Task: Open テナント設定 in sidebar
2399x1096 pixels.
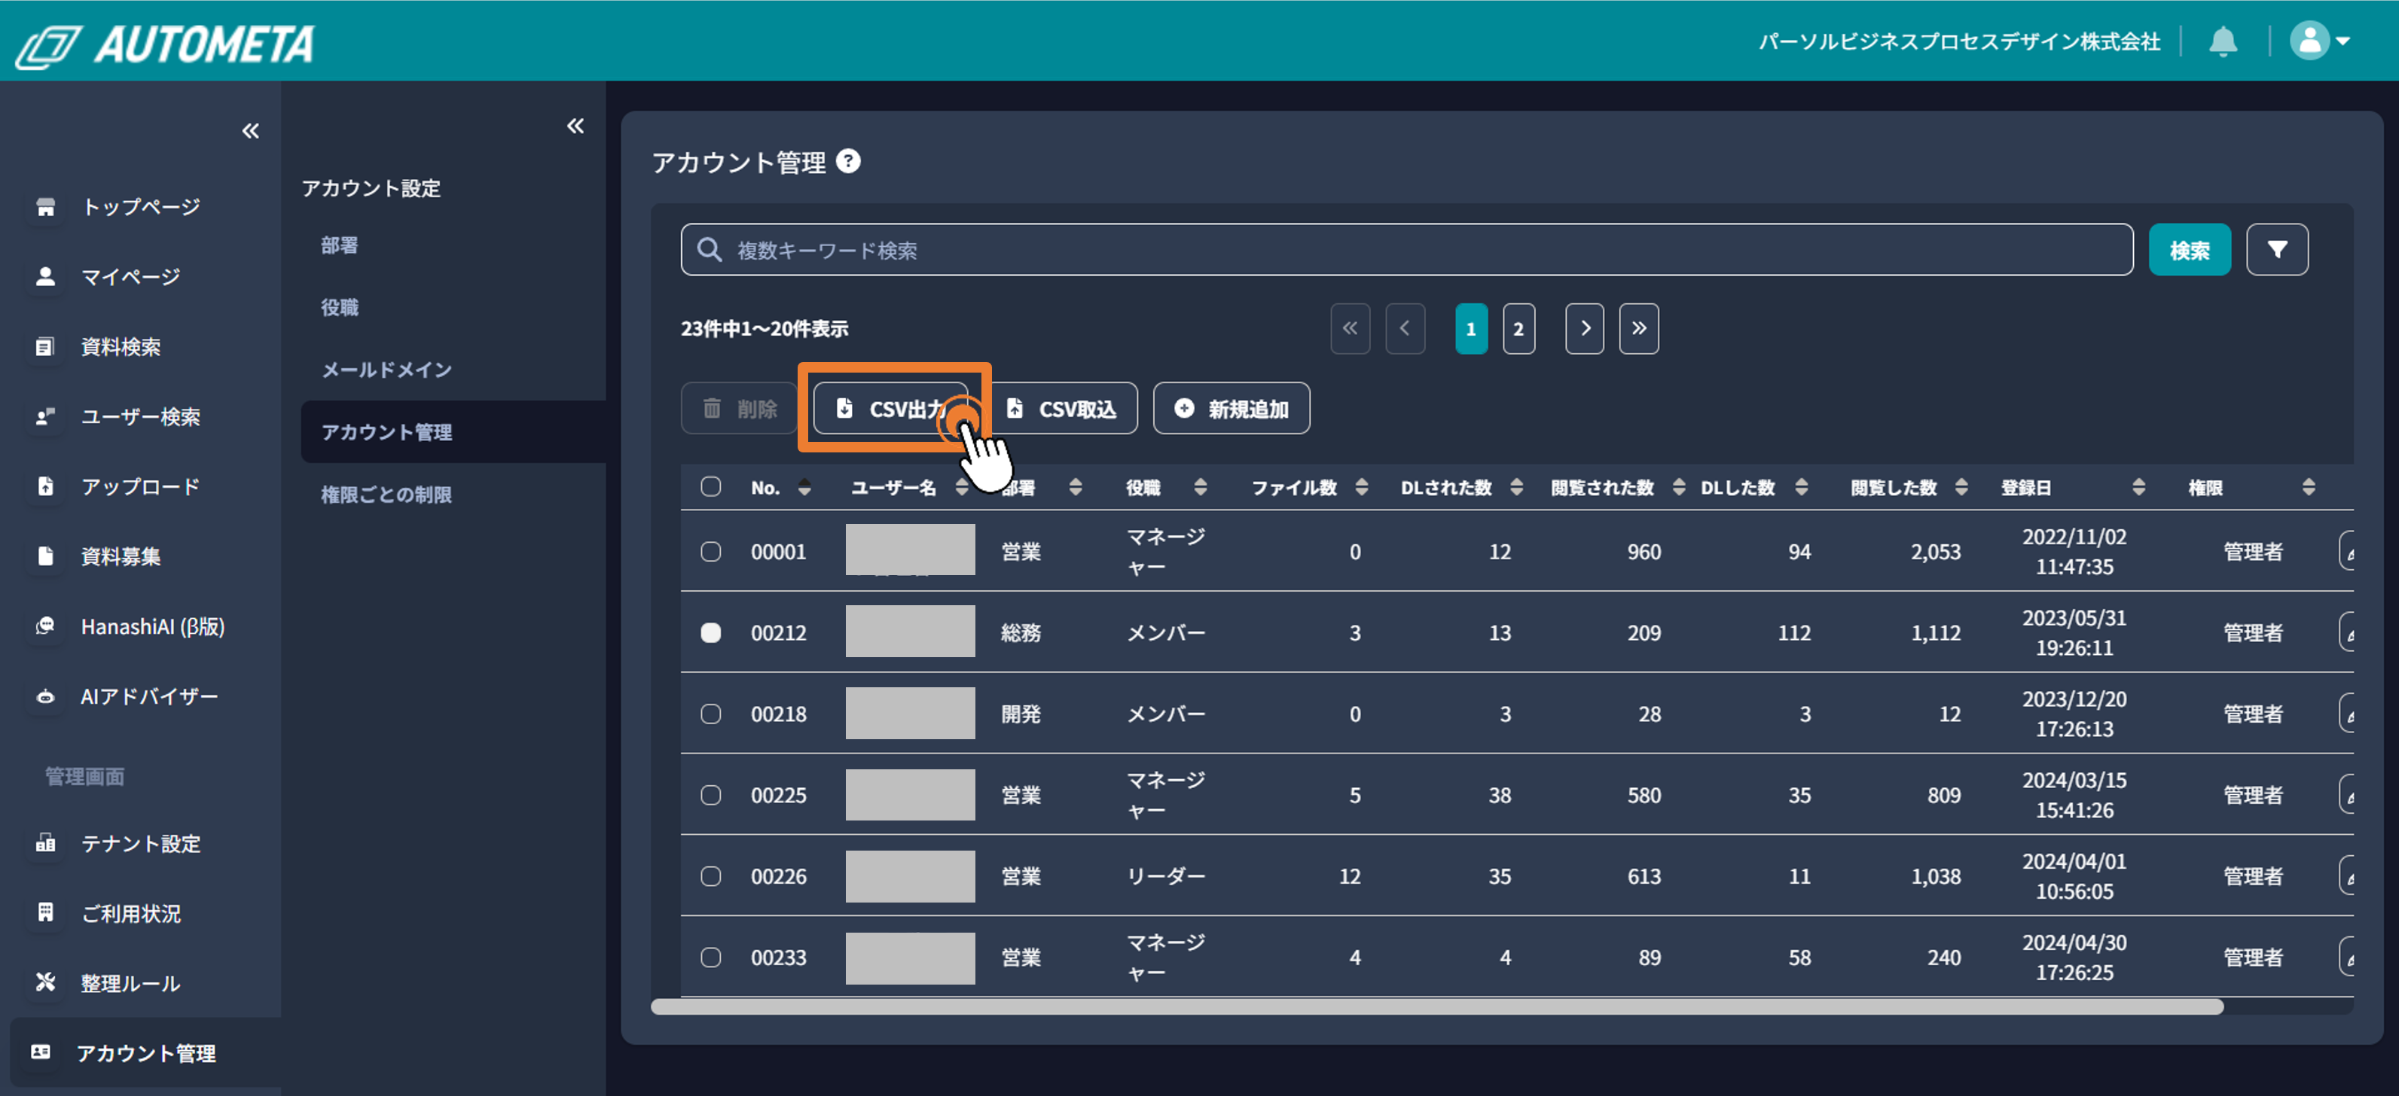Action: tap(141, 843)
